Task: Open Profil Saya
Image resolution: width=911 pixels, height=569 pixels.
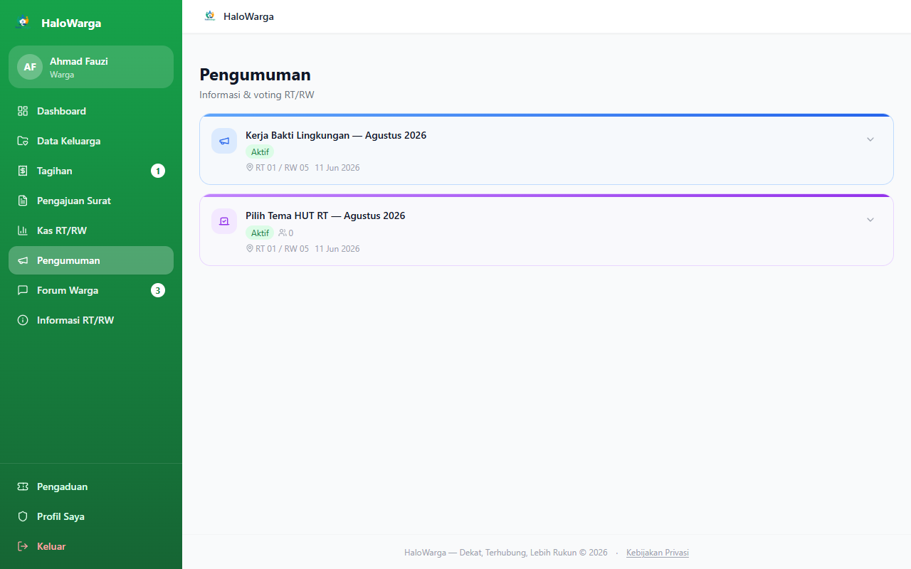Action: pyautogui.click(x=91, y=516)
